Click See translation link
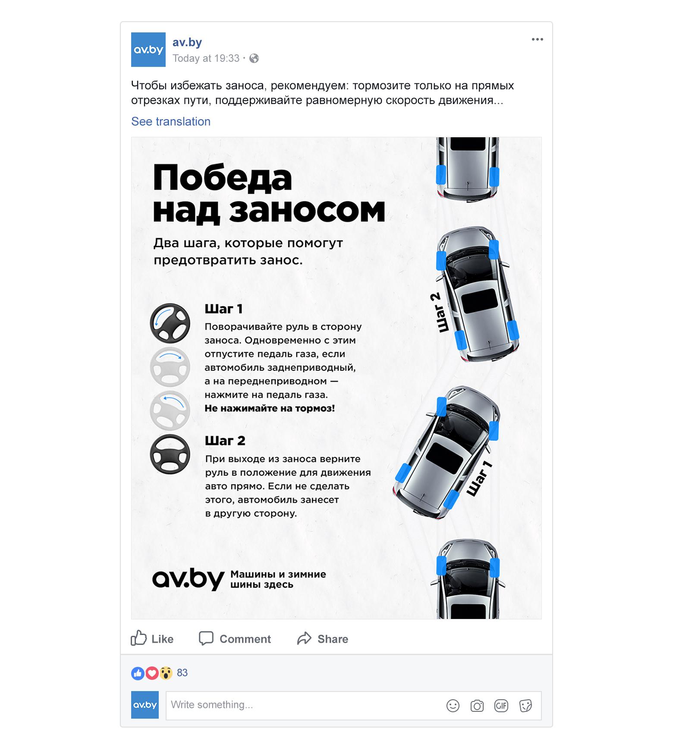673x742 pixels. coord(171,122)
